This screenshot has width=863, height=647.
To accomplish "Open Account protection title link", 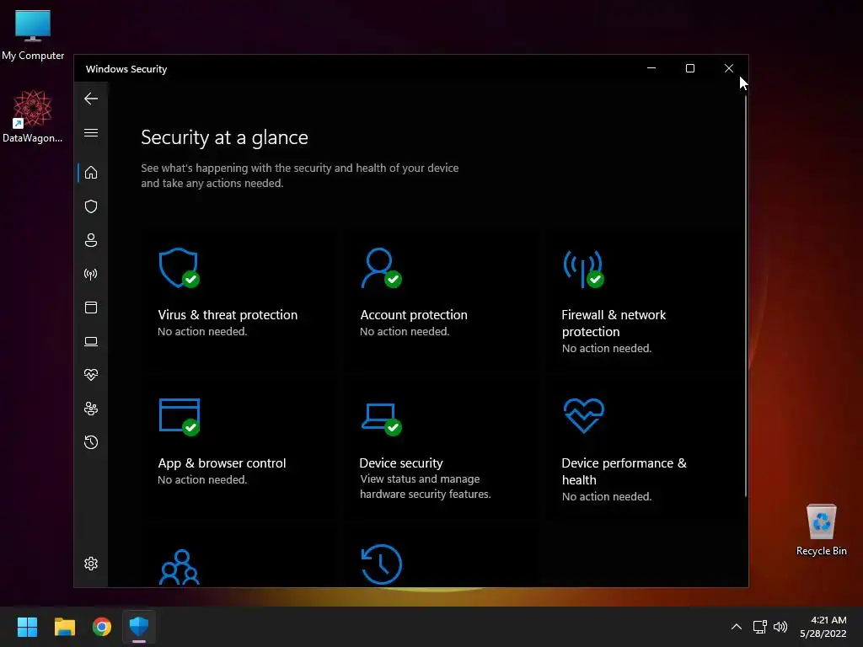I will [x=414, y=315].
